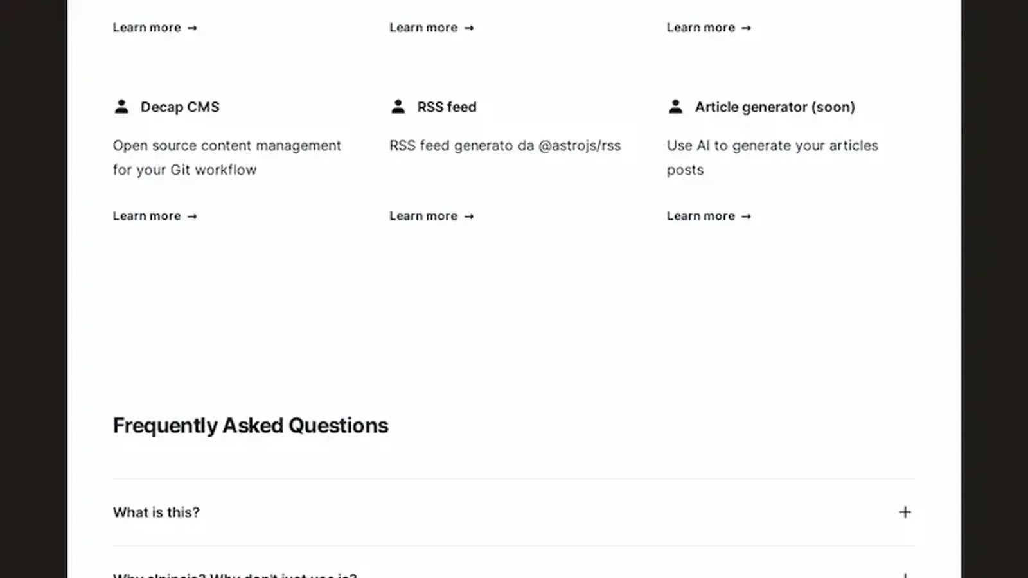Click Learn more directly above RSS feed heading
This screenshot has width=1028, height=578.
(423, 28)
